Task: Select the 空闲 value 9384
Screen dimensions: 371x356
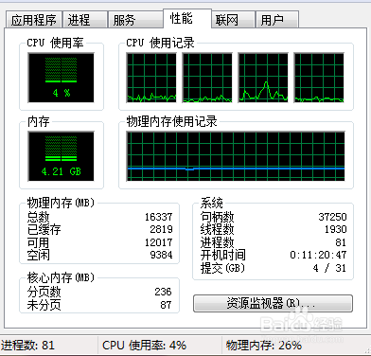Action: tap(161, 255)
